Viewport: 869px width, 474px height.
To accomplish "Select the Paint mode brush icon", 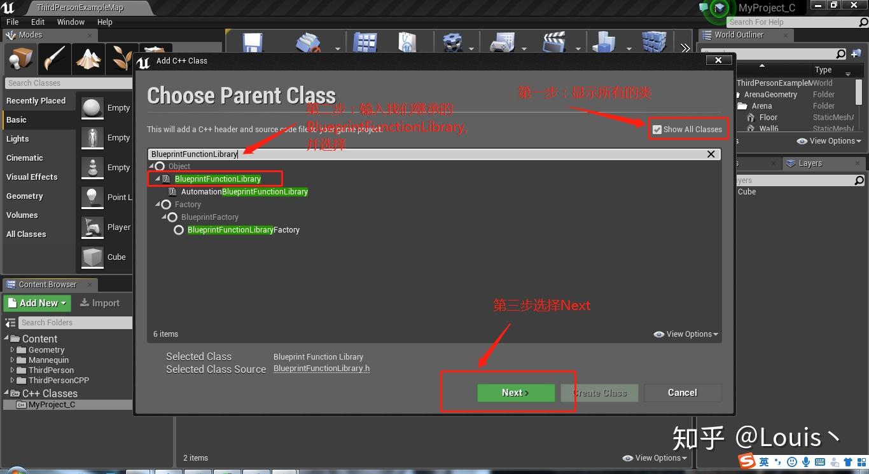I will point(54,58).
